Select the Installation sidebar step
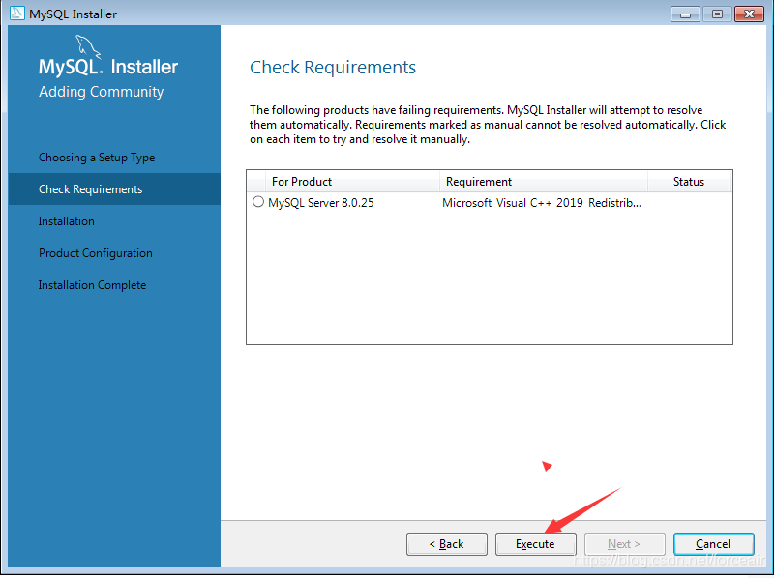 click(66, 221)
